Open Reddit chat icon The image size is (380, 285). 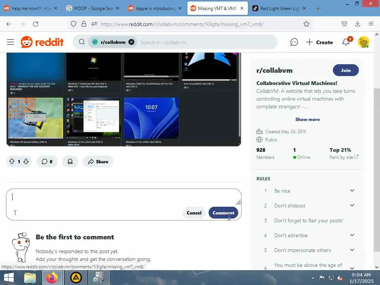click(294, 42)
